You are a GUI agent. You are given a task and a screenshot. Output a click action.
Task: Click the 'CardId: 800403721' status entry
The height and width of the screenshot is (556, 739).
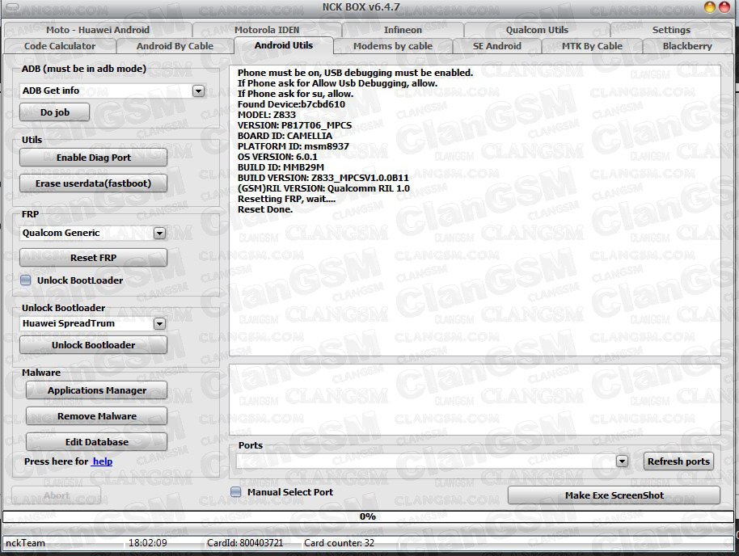pyautogui.click(x=245, y=543)
